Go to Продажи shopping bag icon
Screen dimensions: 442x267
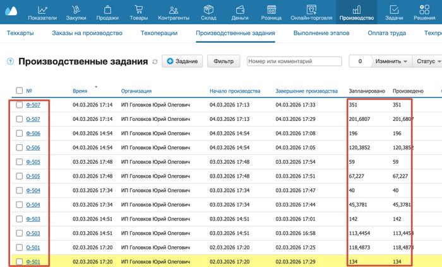[108, 9]
